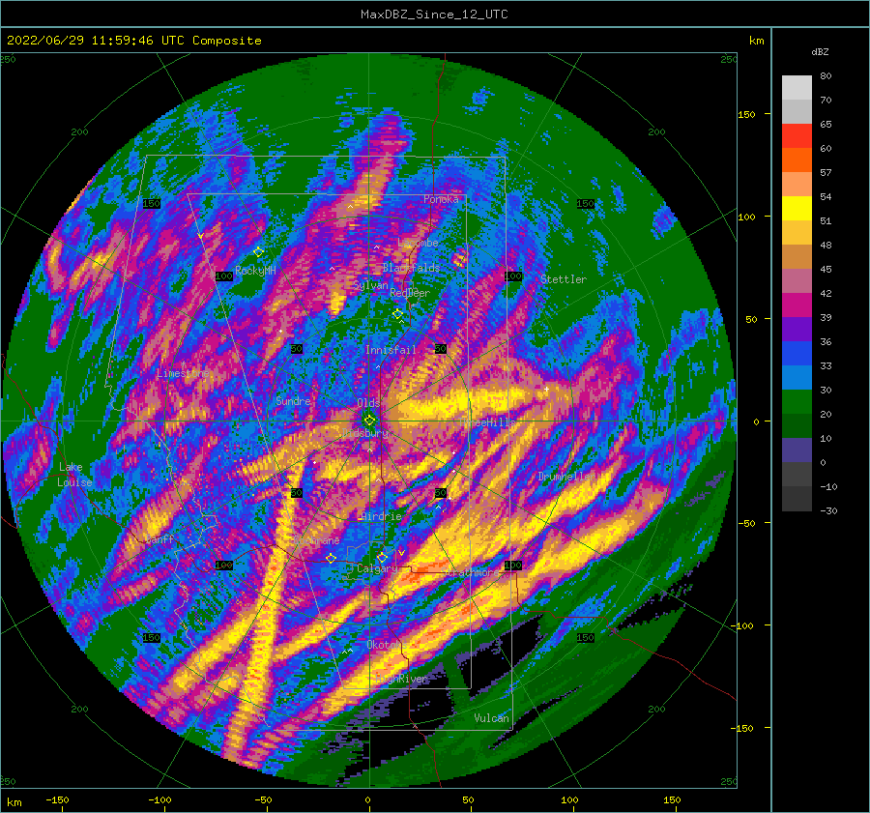Click the 100 range ring label beside RockyMH
Screen dimensions: 870x813
pyautogui.click(x=223, y=276)
